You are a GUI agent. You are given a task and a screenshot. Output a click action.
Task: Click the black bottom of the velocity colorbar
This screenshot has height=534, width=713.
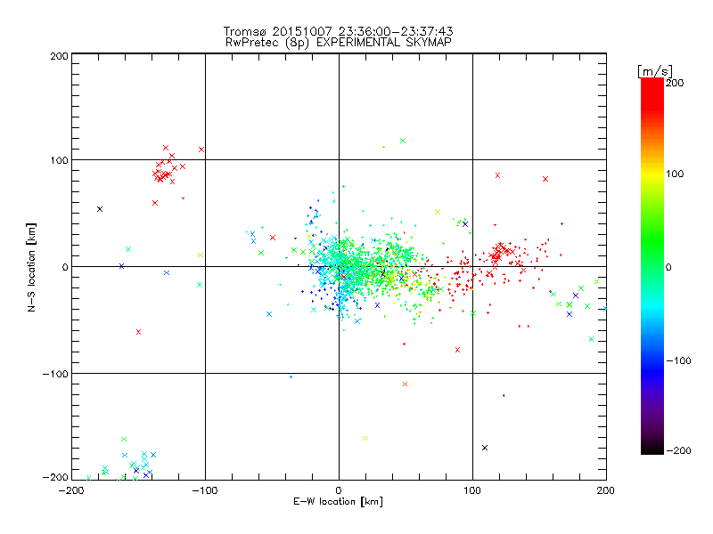point(652,448)
